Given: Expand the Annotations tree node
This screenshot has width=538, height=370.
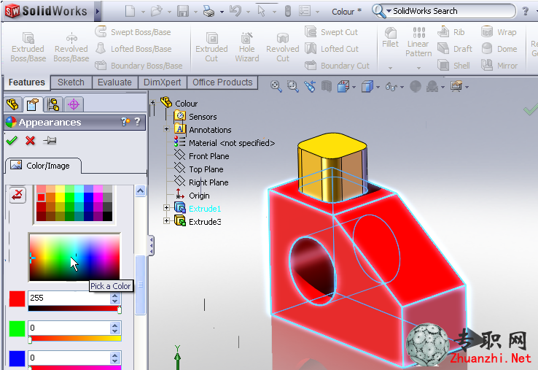Looking at the screenshot, I should tap(166, 129).
